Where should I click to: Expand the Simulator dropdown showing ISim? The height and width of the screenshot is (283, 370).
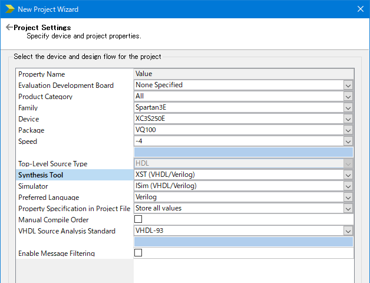point(348,186)
